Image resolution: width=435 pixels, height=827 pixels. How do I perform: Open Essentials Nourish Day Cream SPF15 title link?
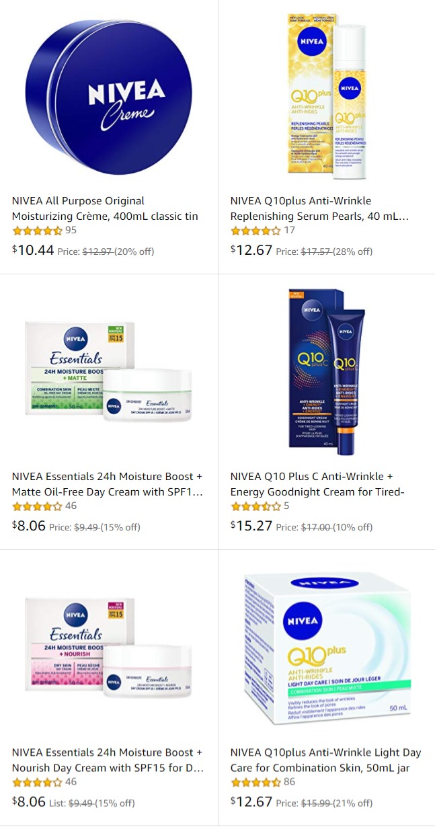(x=108, y=760)
